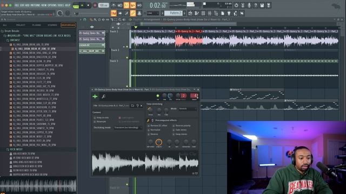Click the sampler green waveform plugin icon

coord(95,96)
